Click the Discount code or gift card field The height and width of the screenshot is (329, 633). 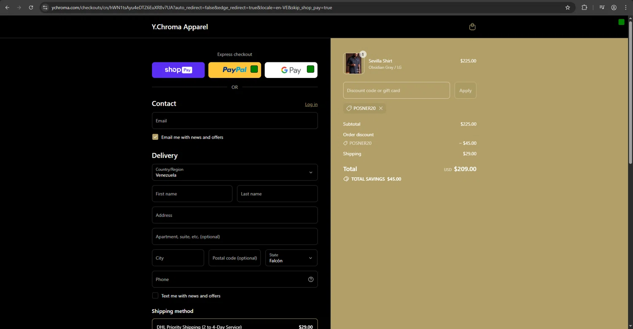click(x=396, y=90)
